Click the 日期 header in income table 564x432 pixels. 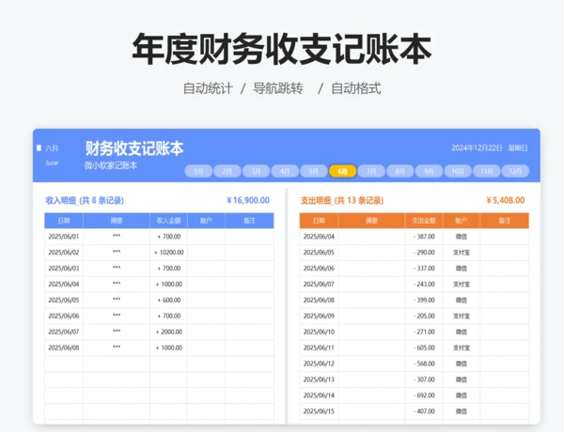(64, 221)
